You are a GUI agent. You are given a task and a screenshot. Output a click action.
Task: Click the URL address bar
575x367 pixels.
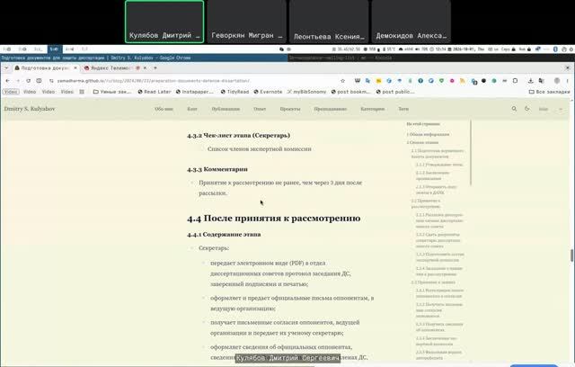194,81
